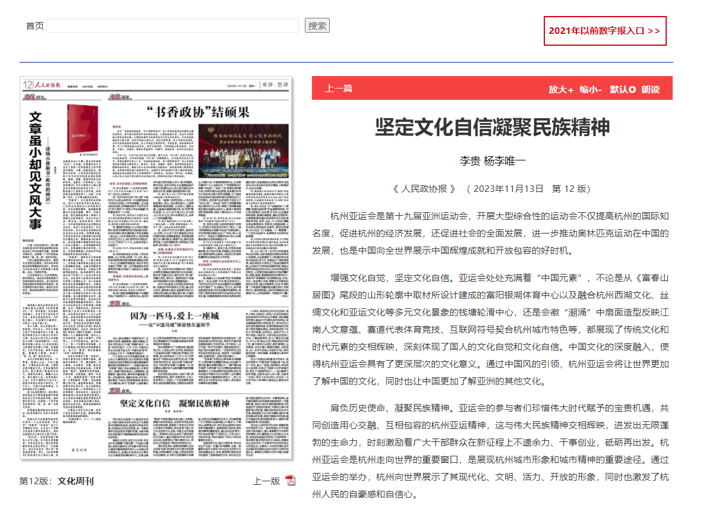
Task: Click the 放大+ enlarge text control
Action: 560,89
